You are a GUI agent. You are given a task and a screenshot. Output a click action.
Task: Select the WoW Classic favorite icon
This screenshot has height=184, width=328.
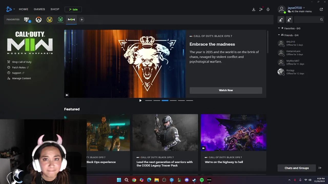coord(60,20)
